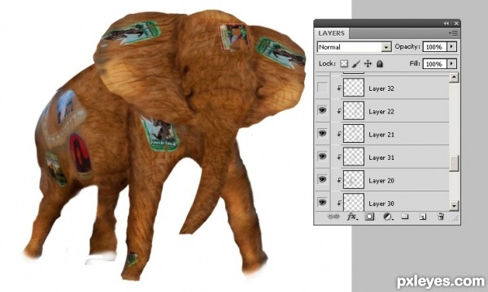Viewport: 488px width, 292px height.
Task: Select Layer 30 name
Action: tap(381, 204)
